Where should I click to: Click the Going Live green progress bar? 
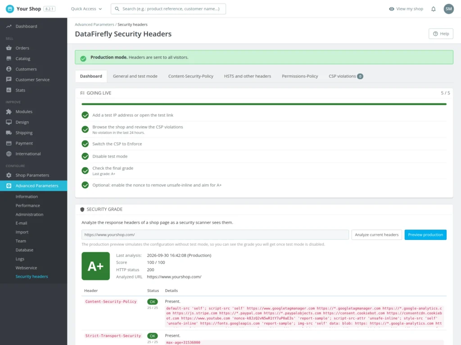[264, 104]
